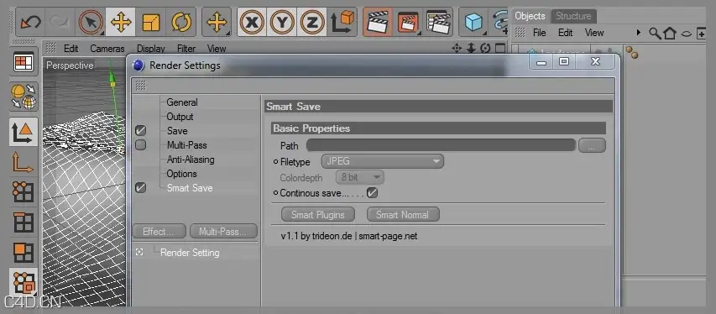Select the Live Selection arrow tool
The height and width of the screenshot is (314, 716).
click(x=91, y=22)
